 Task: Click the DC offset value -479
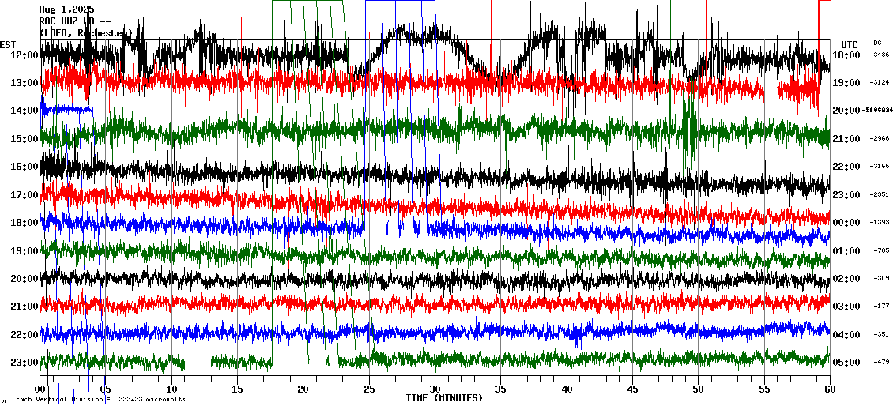880,363
